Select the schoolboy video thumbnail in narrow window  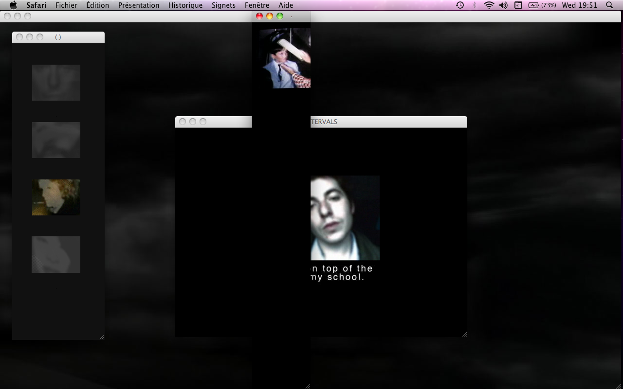pyautogui.click(x=285, y=58)
